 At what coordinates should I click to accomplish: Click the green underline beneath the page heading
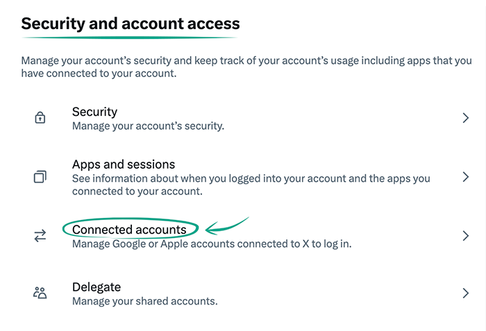[x=129, y=38]
